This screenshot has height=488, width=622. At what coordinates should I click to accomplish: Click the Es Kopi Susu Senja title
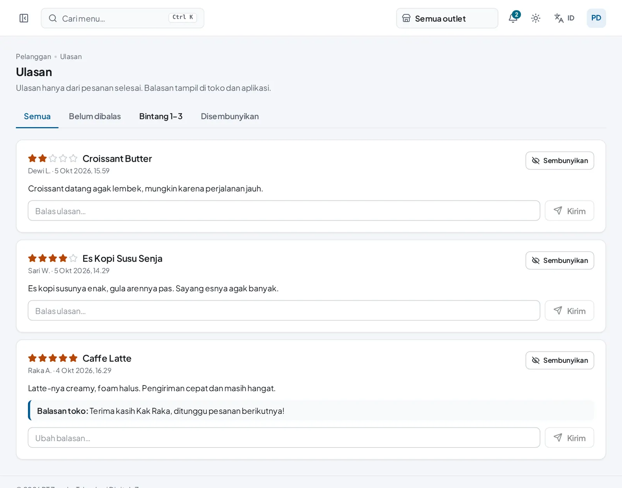pyautogui.click(x=122, y=259)
